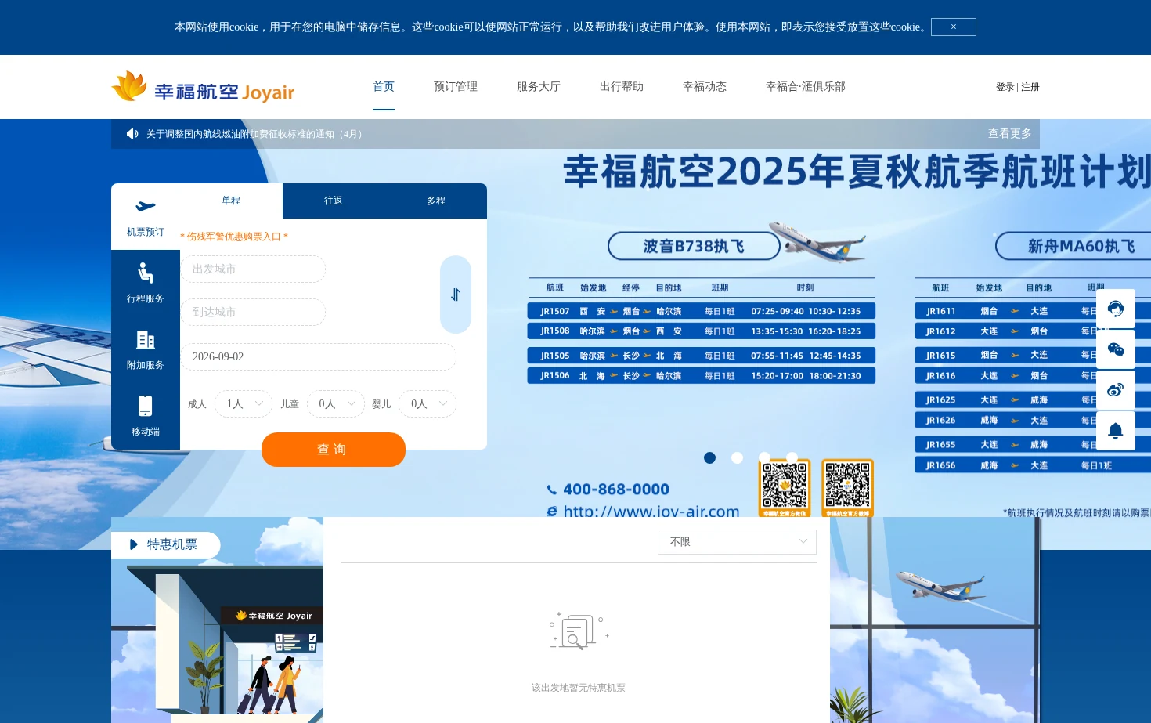
Task: Open the 服务大厅 menu
Action: [x=539, y=86]
